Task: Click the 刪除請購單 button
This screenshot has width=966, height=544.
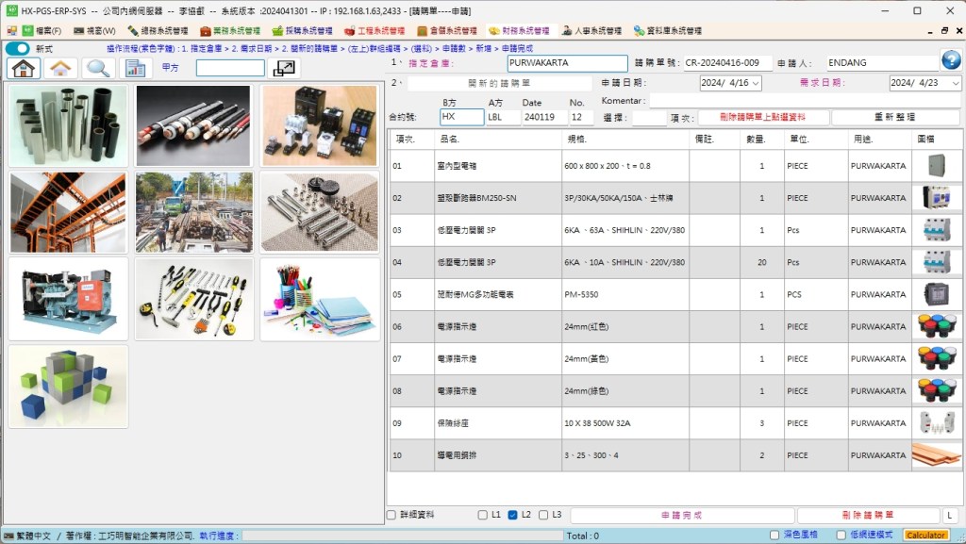Action: [868, 516]
